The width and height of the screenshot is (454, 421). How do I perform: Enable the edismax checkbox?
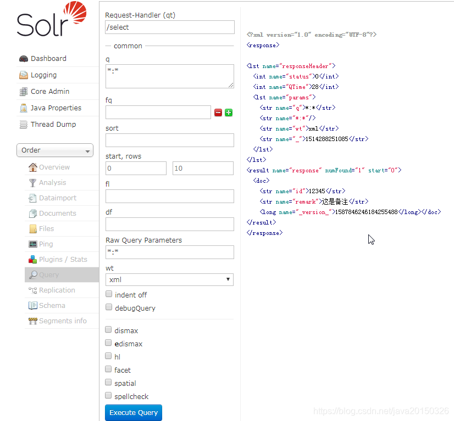[x=108, y=343]
